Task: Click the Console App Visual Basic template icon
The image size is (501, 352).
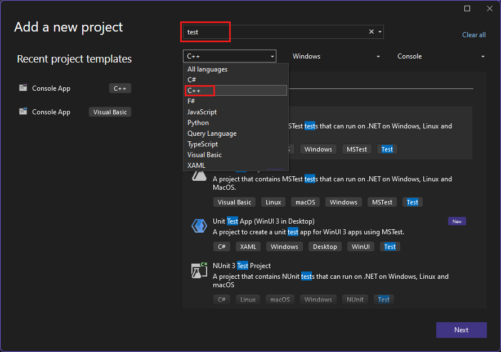Action: (23, 112)
